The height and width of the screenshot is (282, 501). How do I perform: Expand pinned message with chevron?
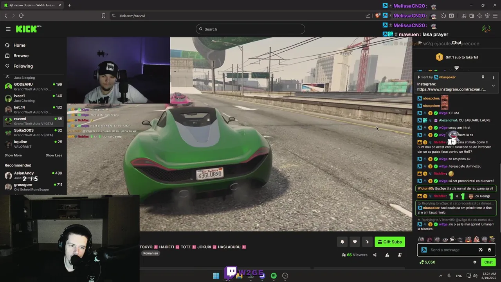point(493,86)
